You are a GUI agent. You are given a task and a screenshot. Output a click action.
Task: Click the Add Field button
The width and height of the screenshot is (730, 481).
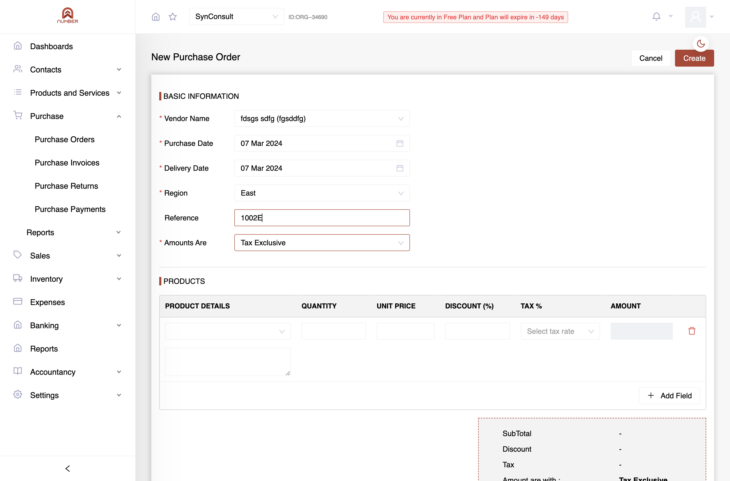(669, 395)
